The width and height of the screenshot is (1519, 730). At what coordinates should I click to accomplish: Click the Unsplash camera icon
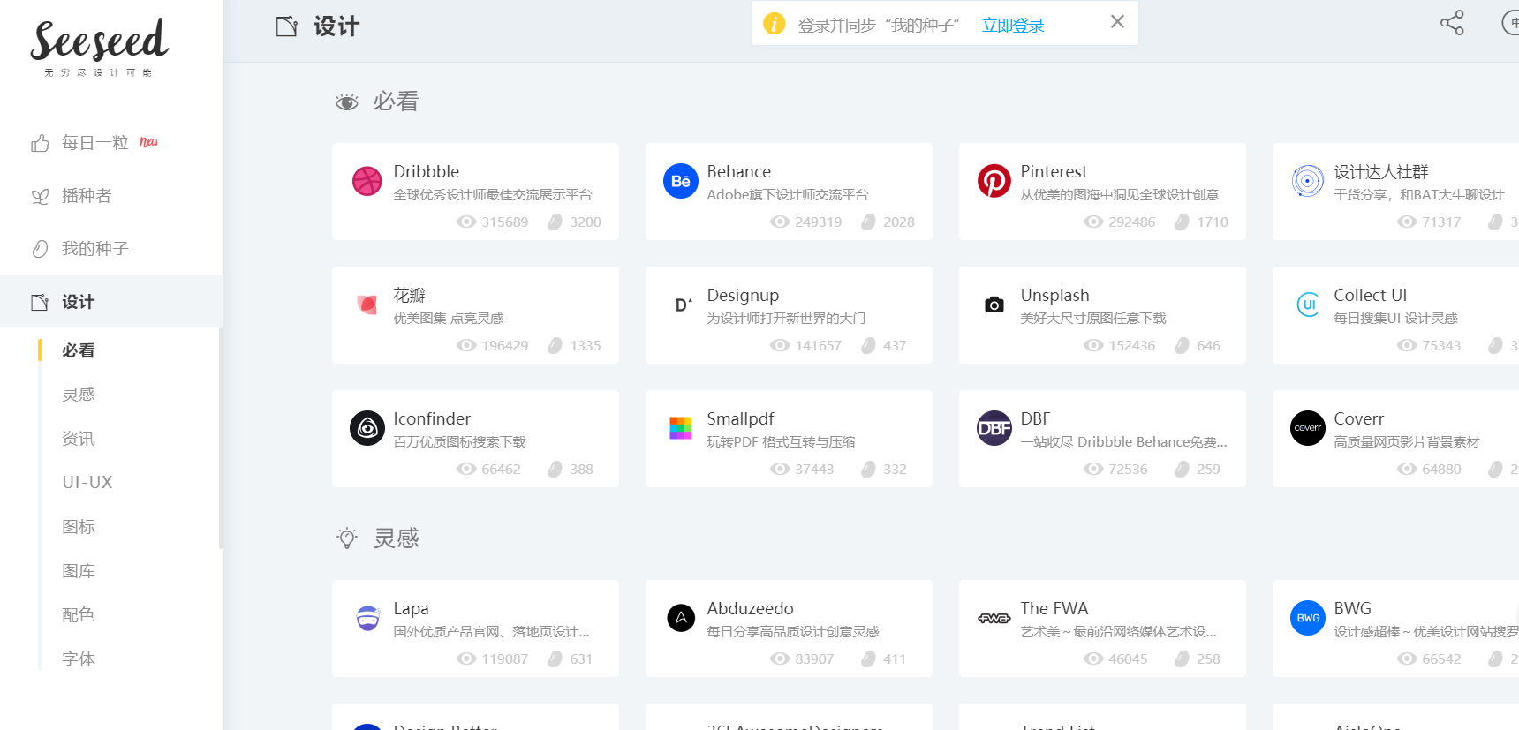994,305
